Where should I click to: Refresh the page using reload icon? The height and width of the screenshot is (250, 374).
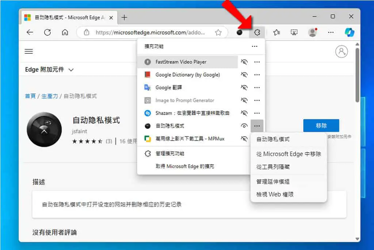point(47,32)
